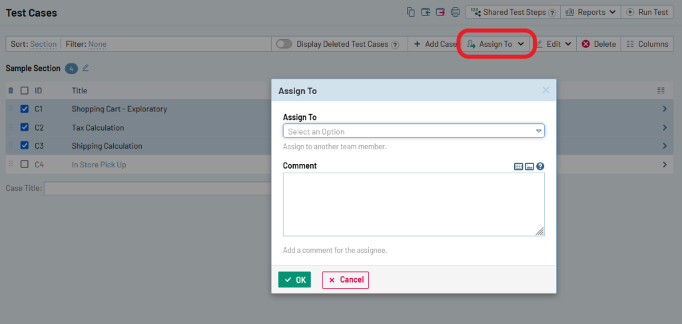Toggle Display Deleted Test Cases switch
Viewport: 682px width, 324px height.
click(x=284, y=44)
